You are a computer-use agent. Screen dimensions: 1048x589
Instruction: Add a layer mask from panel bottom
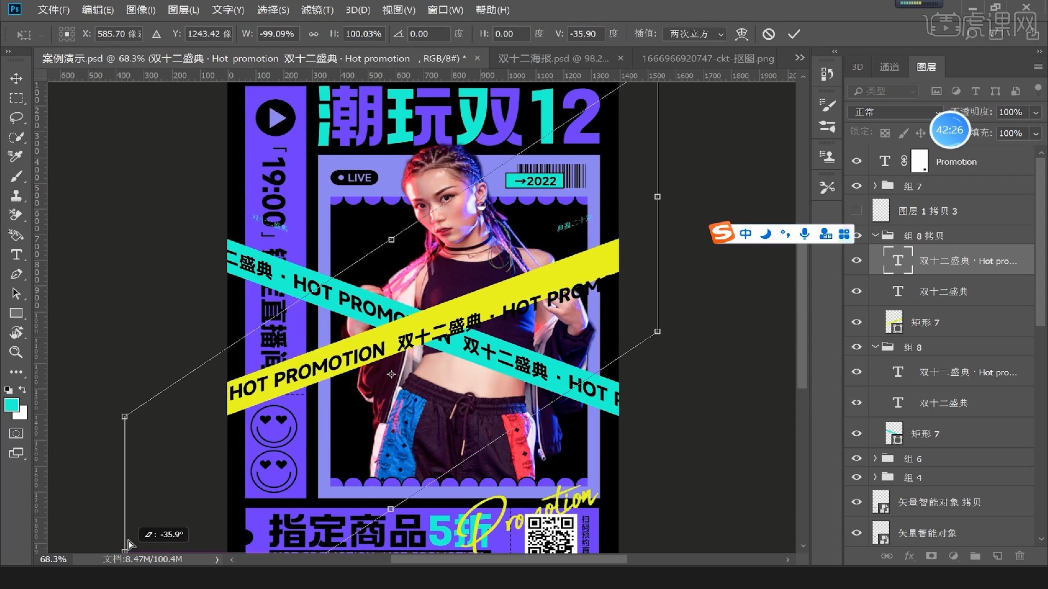click(x=931, y=556)
